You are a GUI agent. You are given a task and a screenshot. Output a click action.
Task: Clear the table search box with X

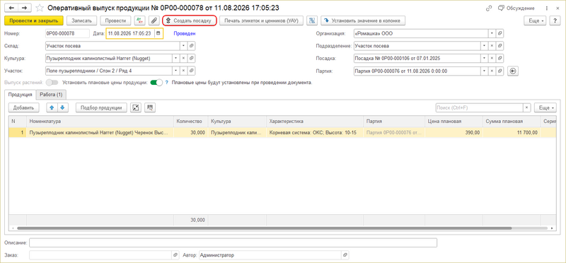point(527,107)
